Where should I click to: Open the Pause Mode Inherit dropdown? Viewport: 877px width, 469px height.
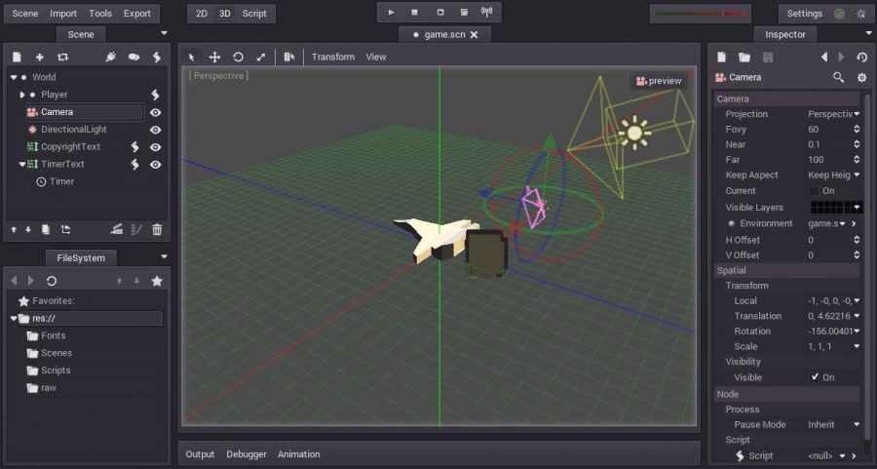coord(833,425)
